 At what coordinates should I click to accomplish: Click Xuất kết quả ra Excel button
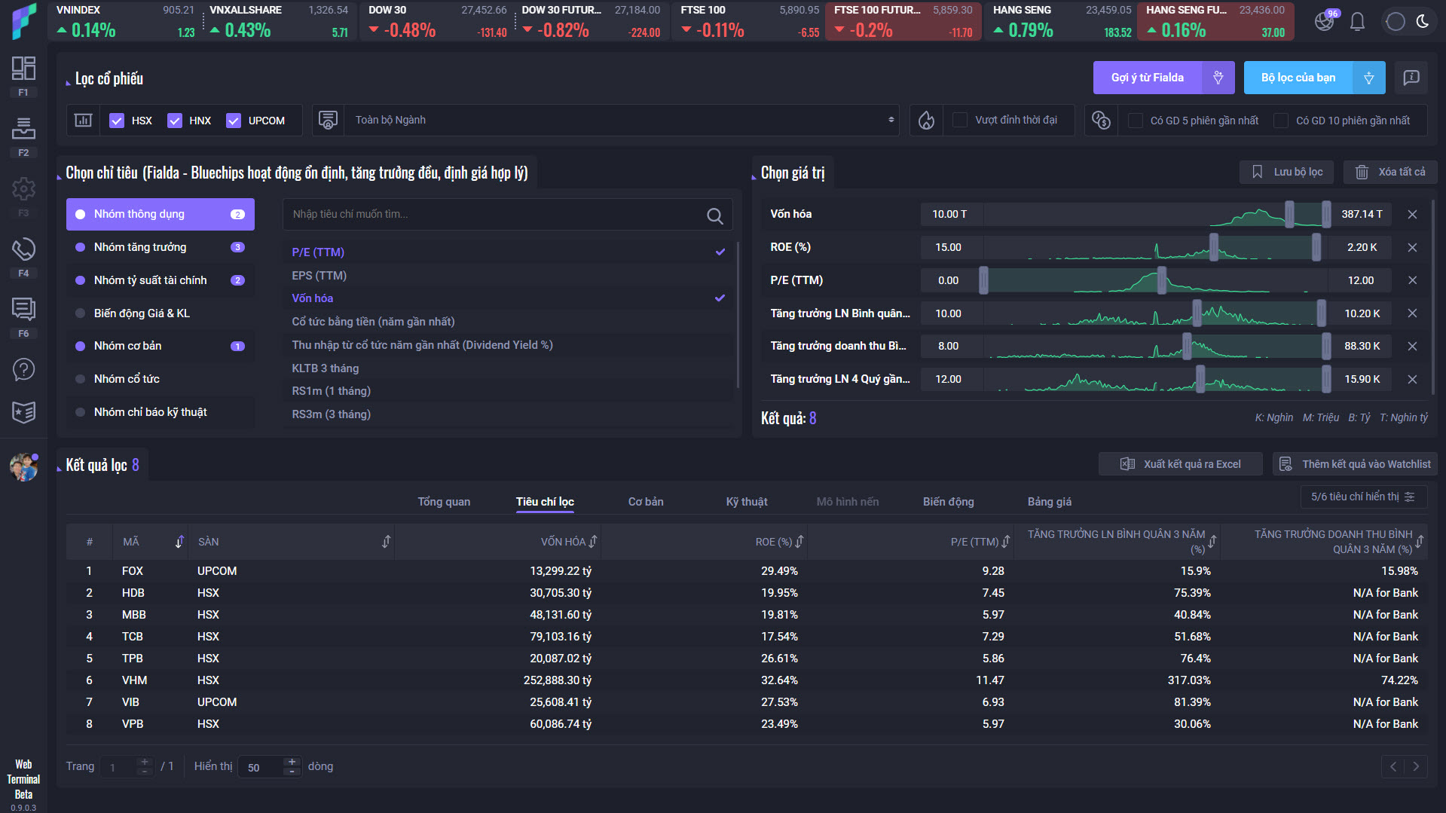click(x=1181, y=464)
